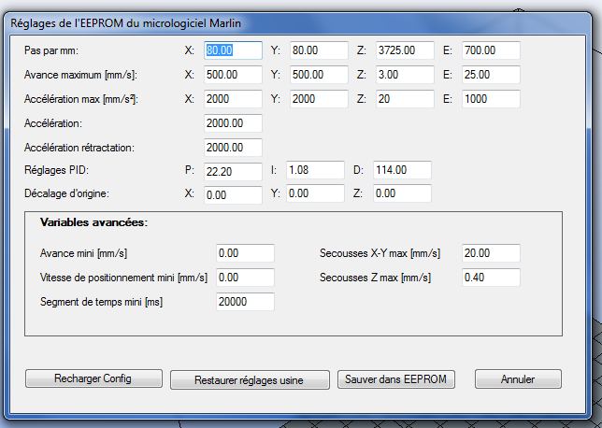
Task: Click the Variables avancées heading
Action: tap(93, 222)
